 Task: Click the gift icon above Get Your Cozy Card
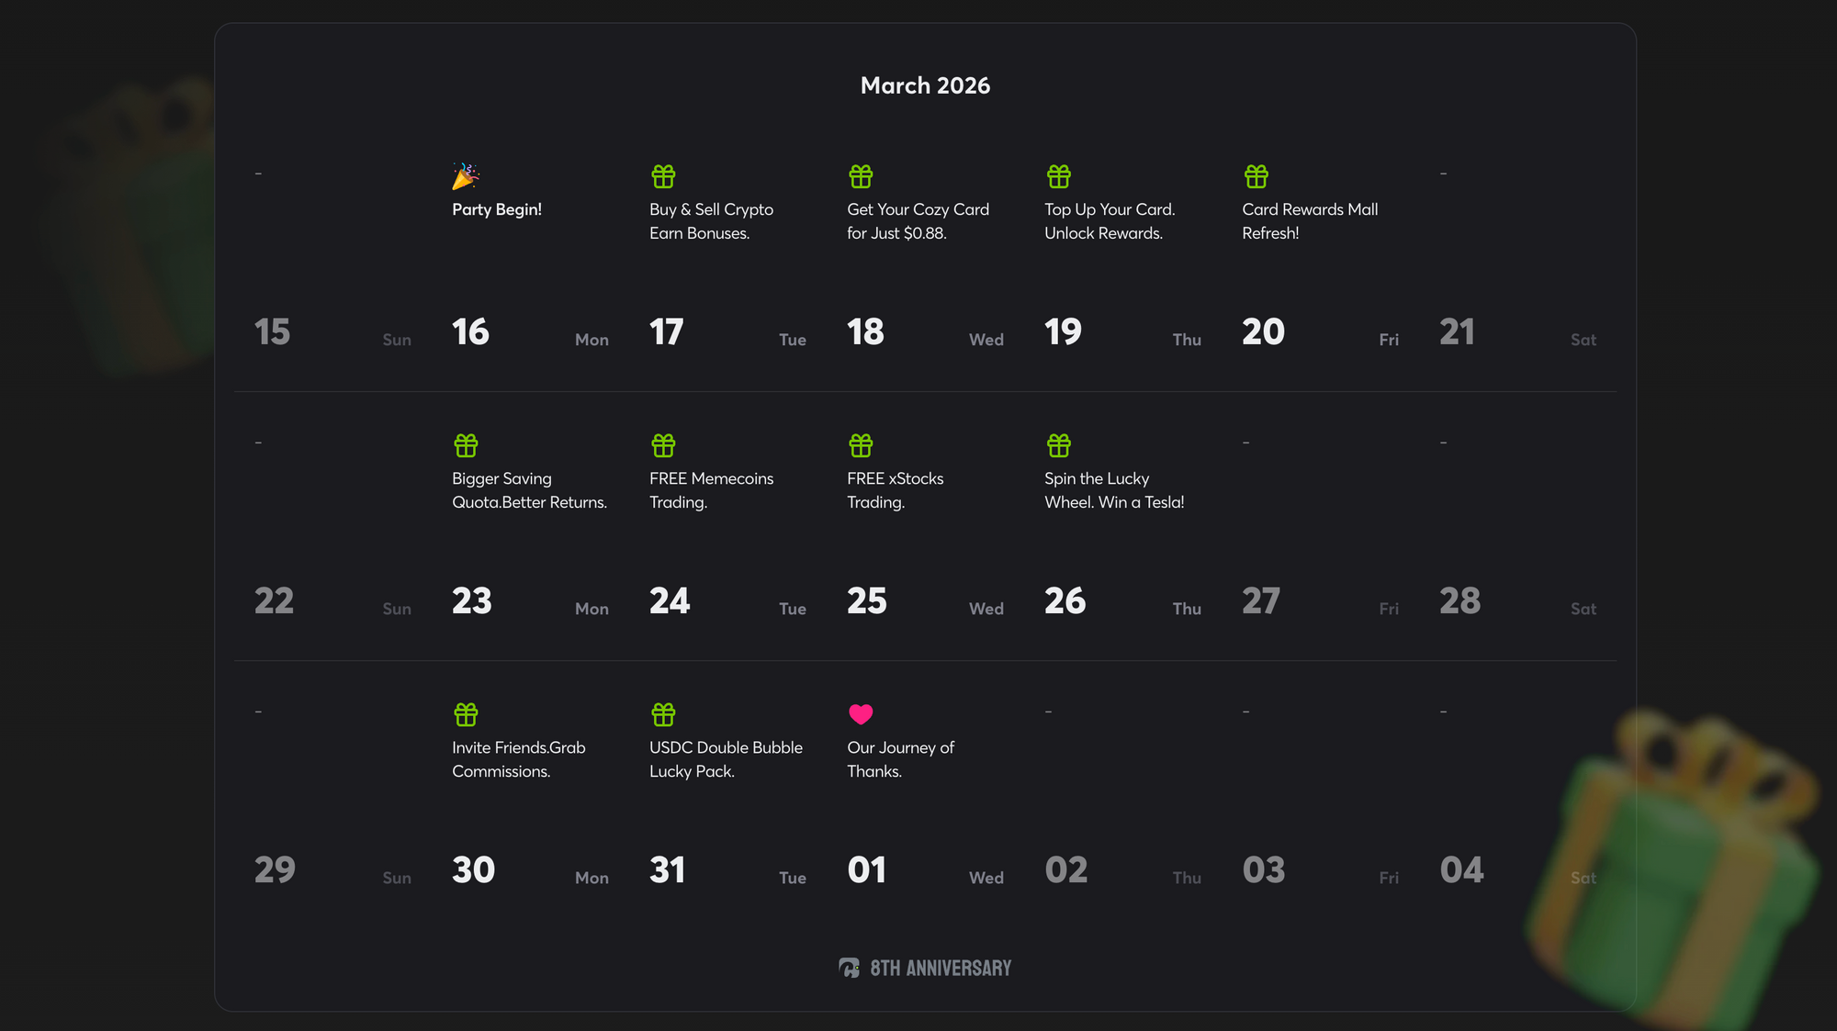coord(861,175)
